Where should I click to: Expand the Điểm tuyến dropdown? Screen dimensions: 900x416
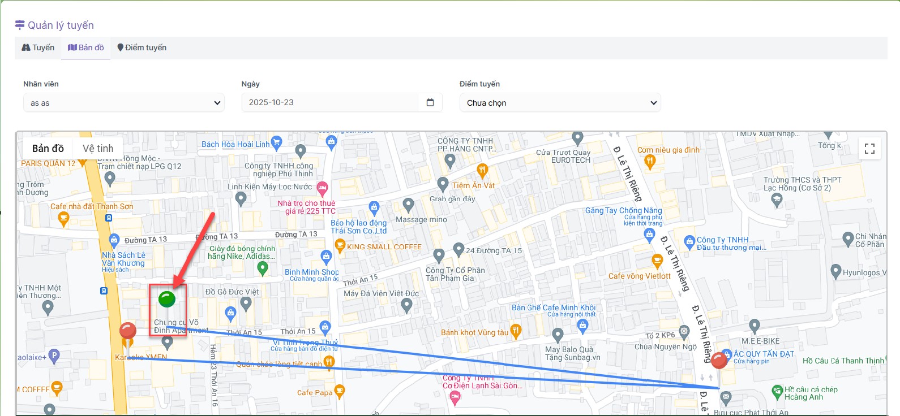coord(560,103)
